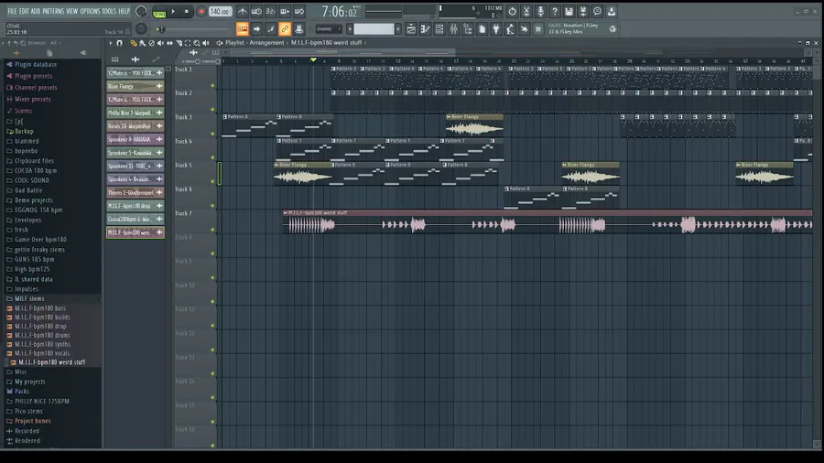Click the playlist playhead marker on timeline
The width and height of the screenshot is (824, 463).
click(313, 59)
